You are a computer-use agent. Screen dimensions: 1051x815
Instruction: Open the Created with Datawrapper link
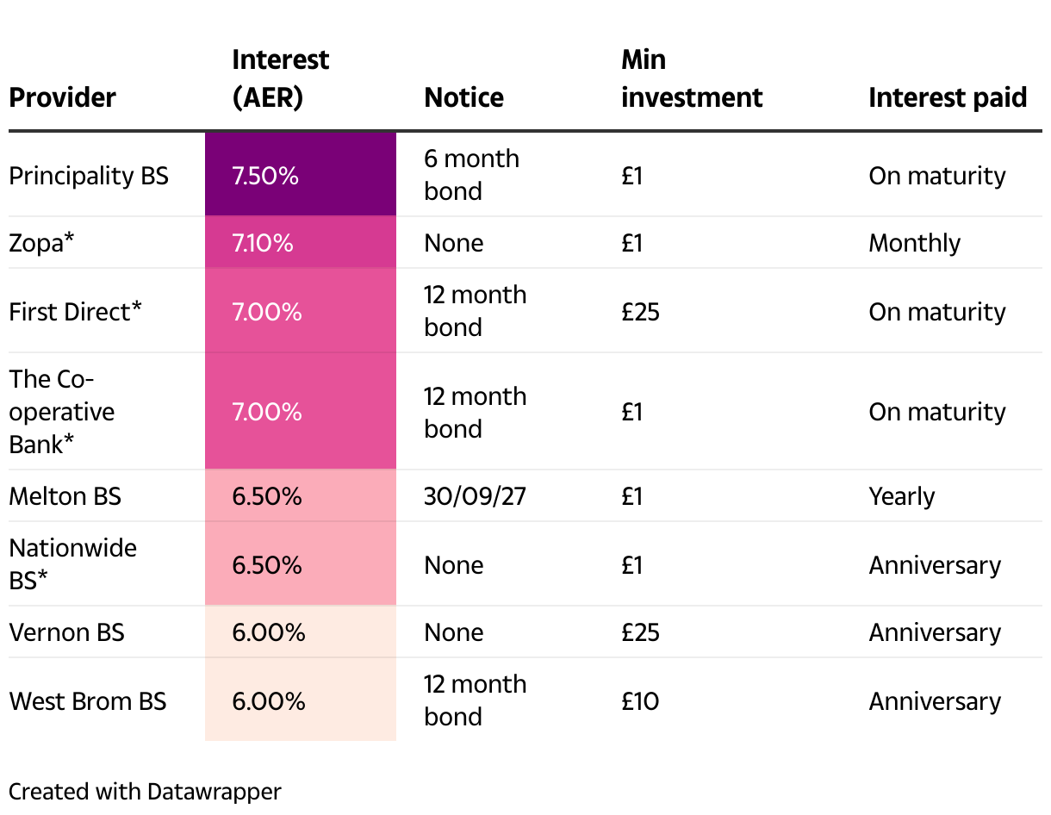pos(145,791)
